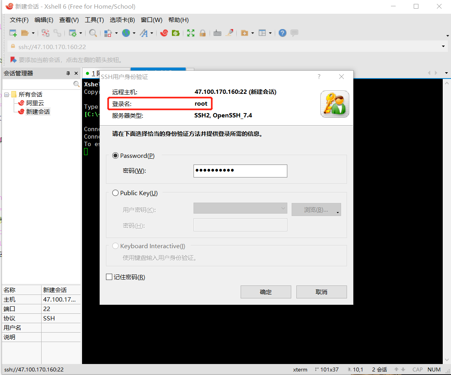Click the red Xshell session icon in the toolbar
The width and height of the screenshot is (451, 375).
(164, 33)
